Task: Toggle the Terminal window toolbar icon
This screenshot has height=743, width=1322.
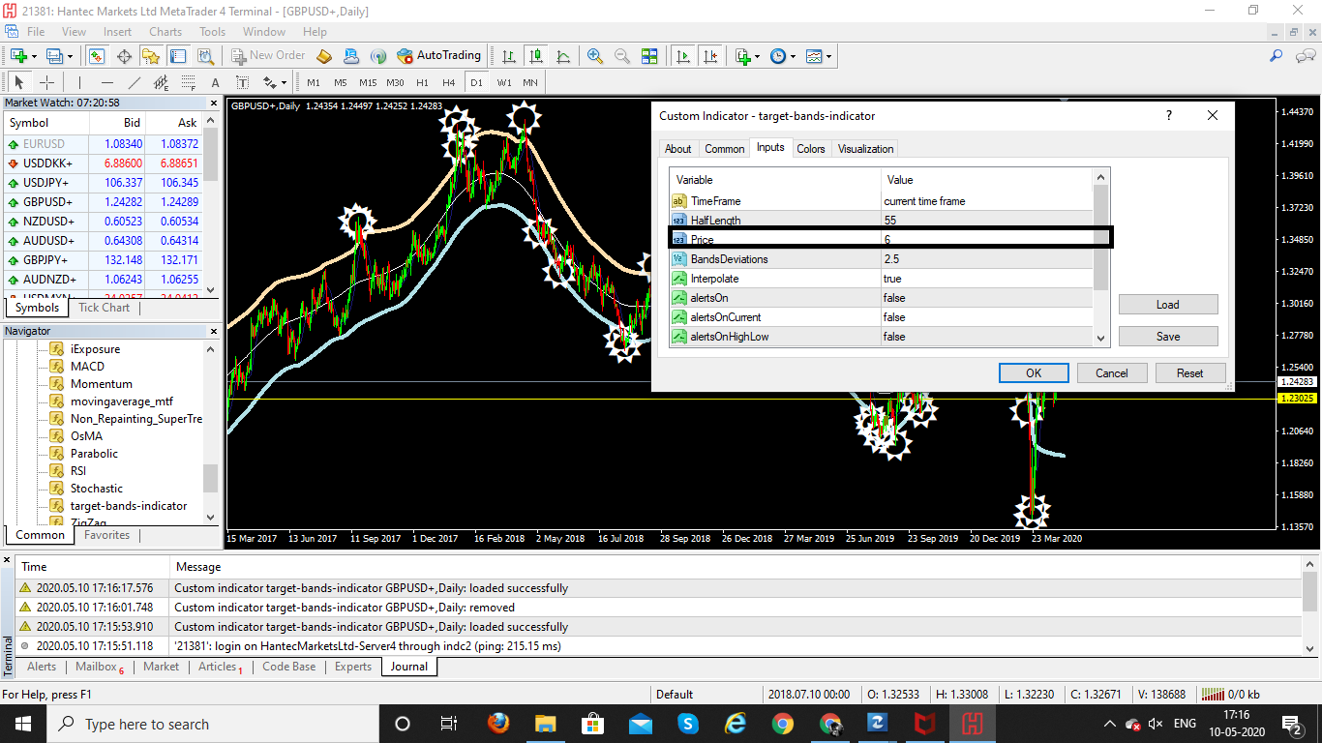Action: tap(178, 56)
